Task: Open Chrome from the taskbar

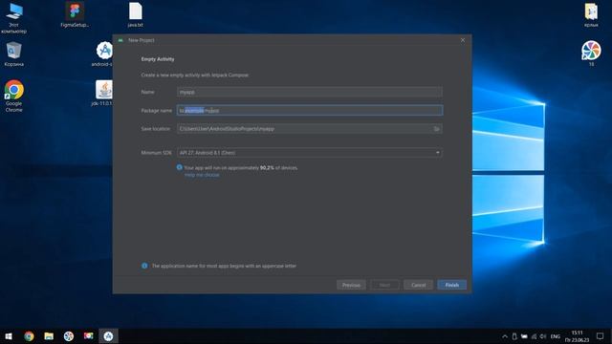Action: coord(29,336)
